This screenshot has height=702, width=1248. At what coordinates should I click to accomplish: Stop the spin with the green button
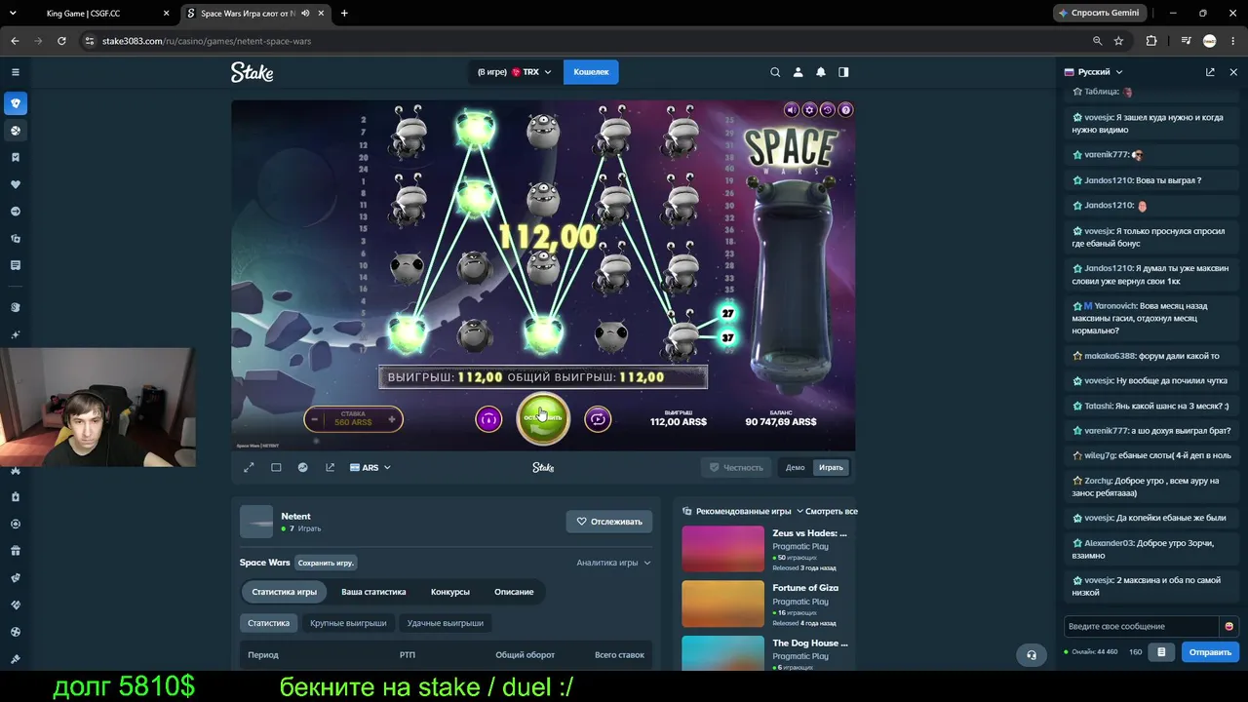[x=543, y=418]
